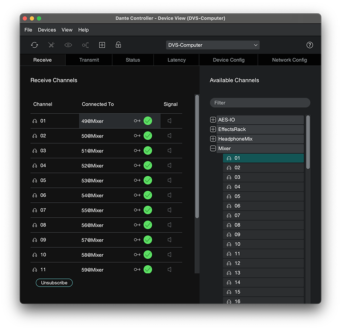The image size is (341, 330).
Task: Open help via the question mark icon
Action: pos(310,45)
